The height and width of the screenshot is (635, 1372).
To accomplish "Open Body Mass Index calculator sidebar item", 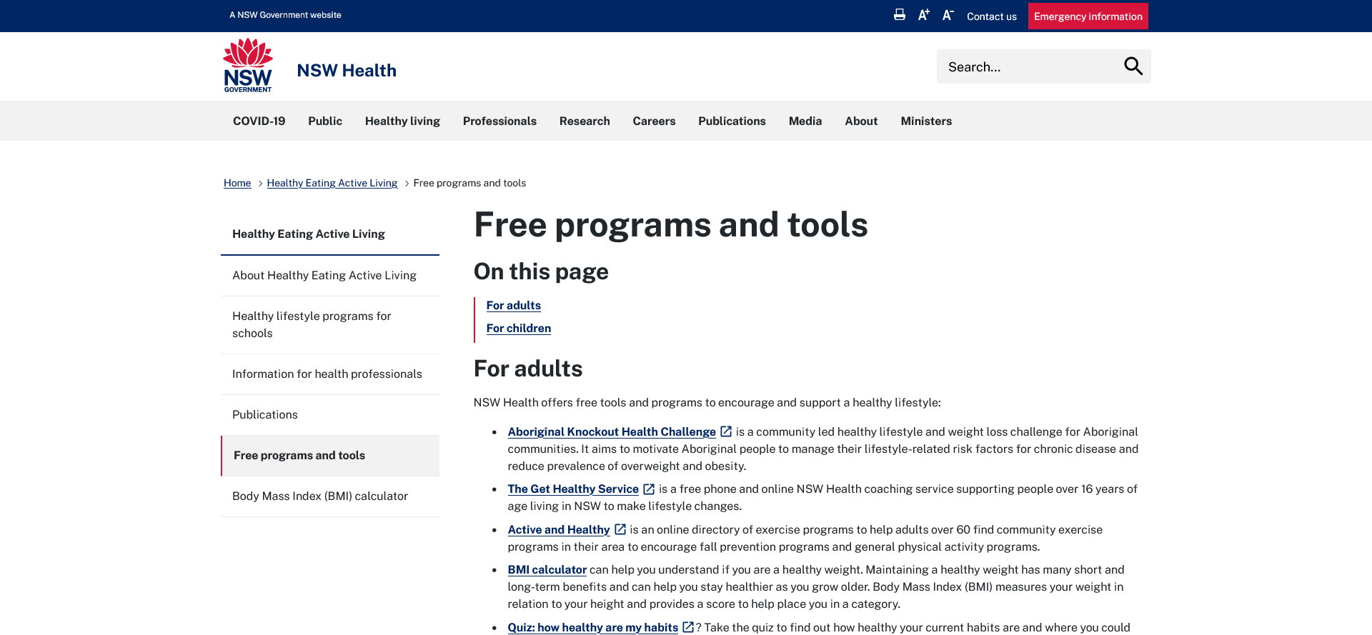I will point(320,496).
